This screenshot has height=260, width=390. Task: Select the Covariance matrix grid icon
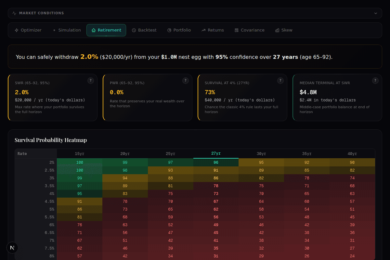pyautogui.click(x=236, y=30)
